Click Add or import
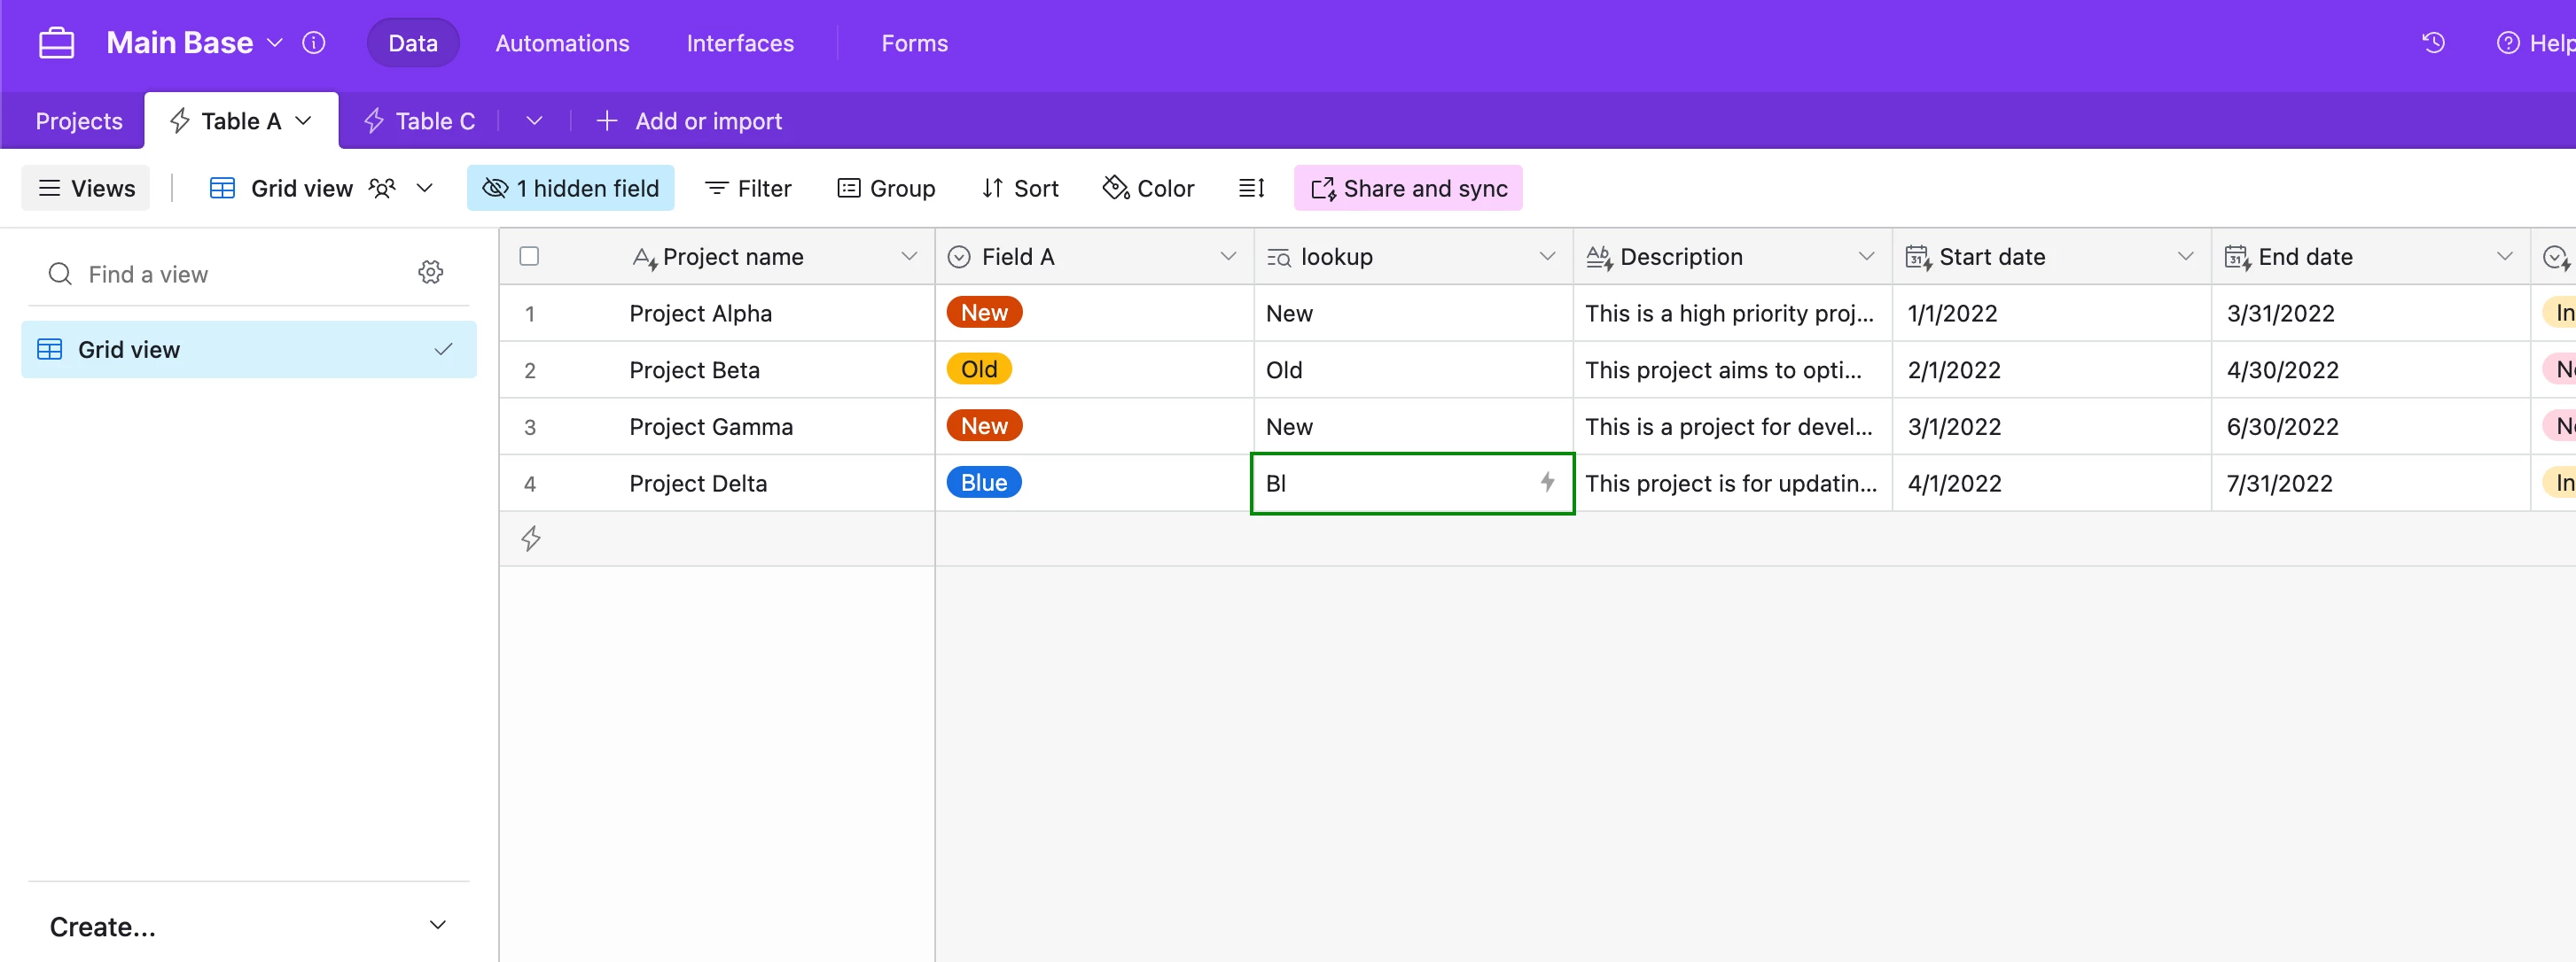 pyautogui.click(x=689, y=120)
